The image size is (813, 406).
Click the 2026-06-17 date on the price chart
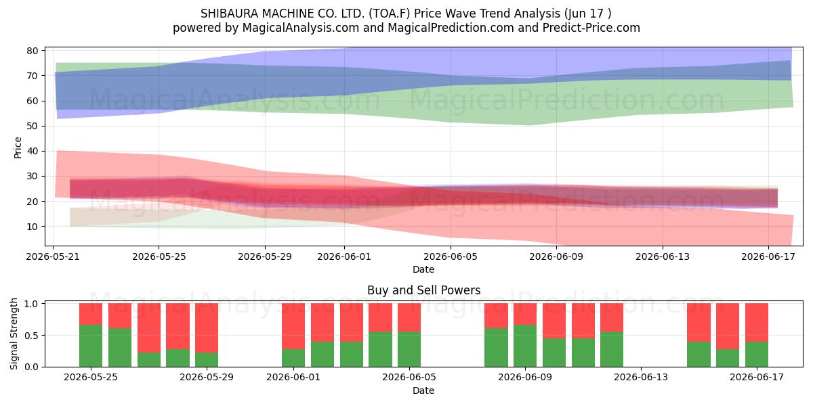768,256
